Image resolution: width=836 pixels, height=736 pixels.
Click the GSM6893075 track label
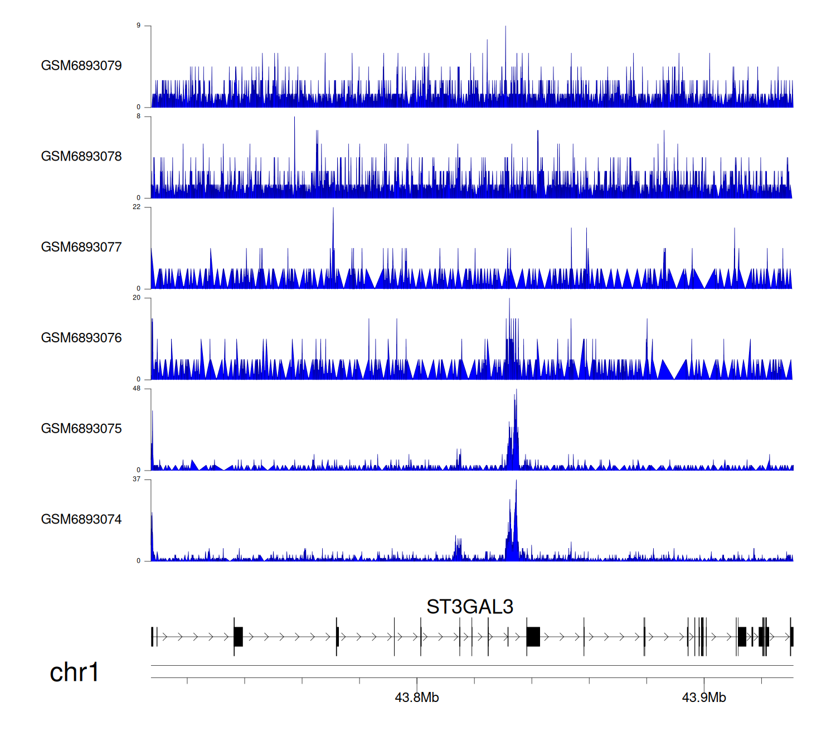click(81, 429)
